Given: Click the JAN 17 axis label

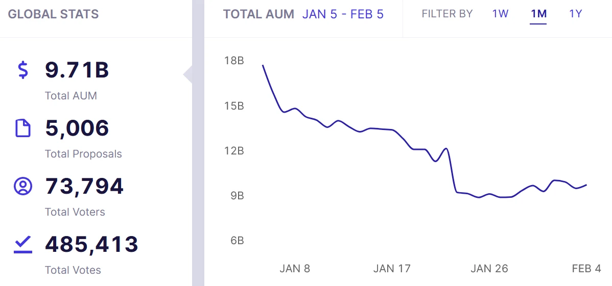Looking at the screenshot, I should tap(392, 269).
